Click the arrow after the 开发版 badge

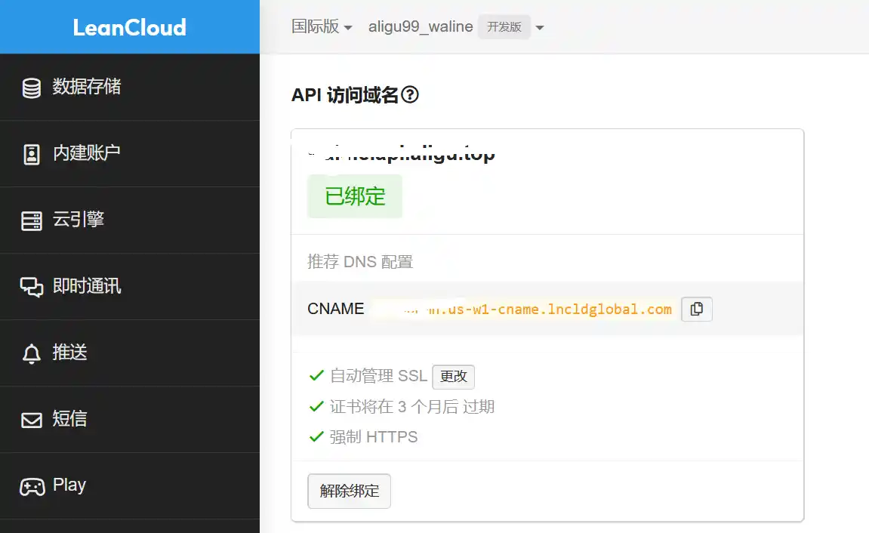click(539, 28)
